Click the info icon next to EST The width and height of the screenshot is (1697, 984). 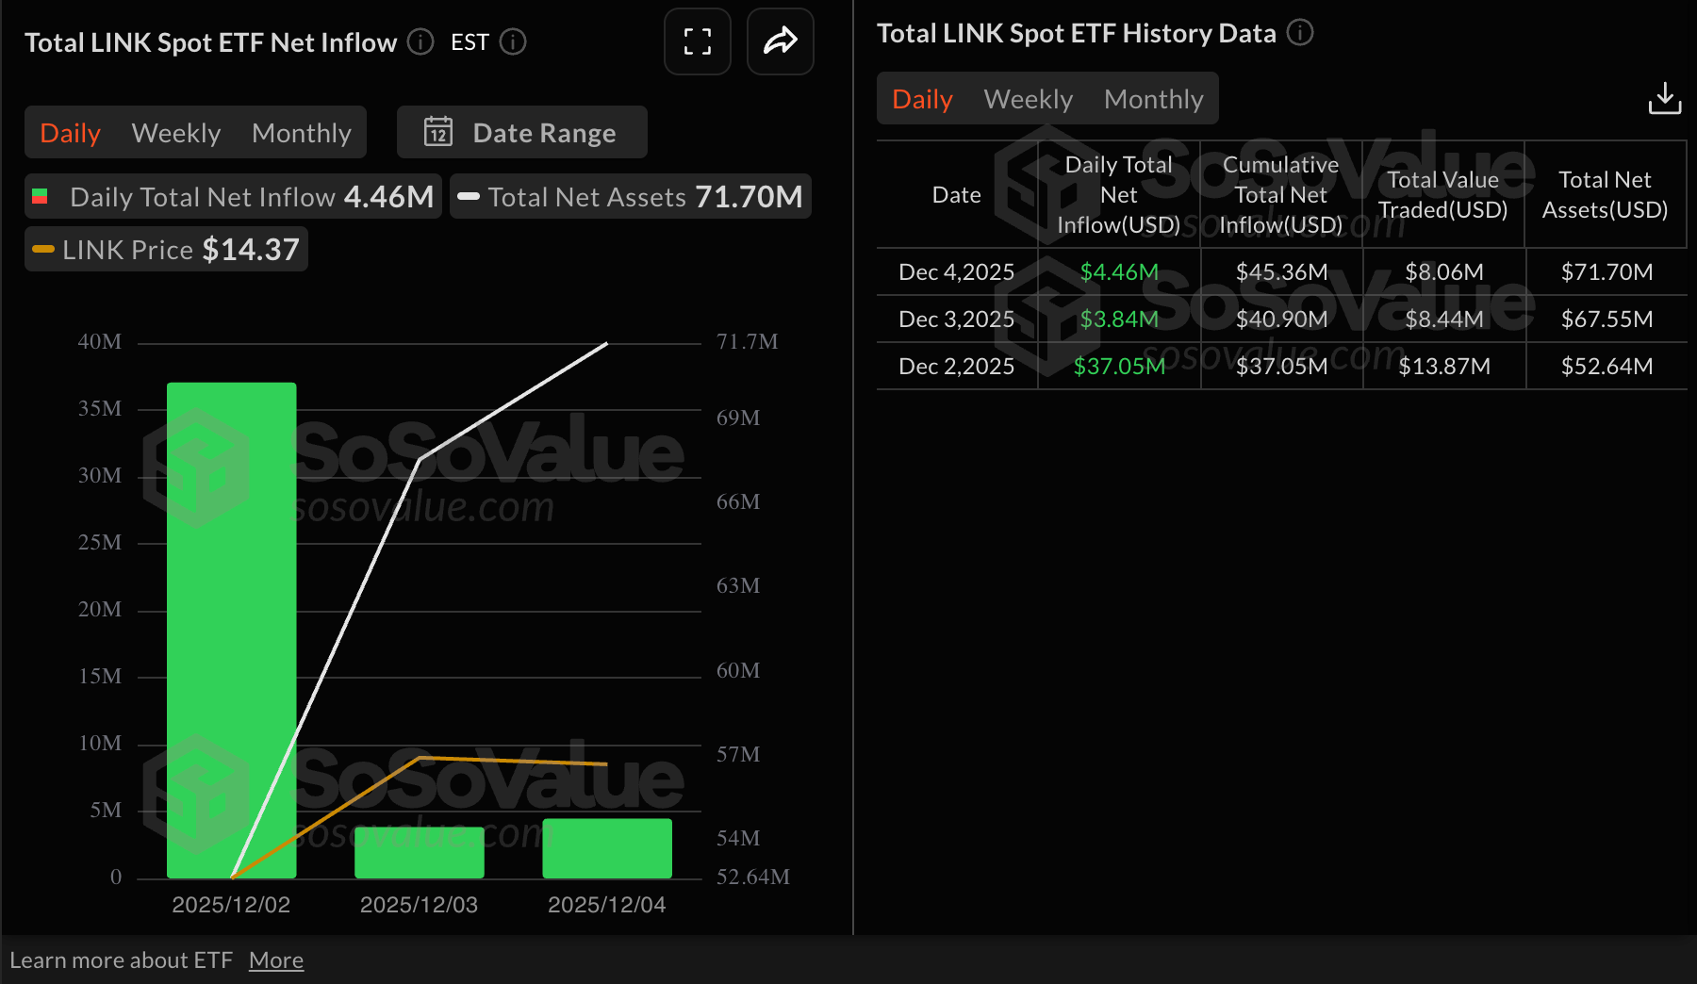512,41
